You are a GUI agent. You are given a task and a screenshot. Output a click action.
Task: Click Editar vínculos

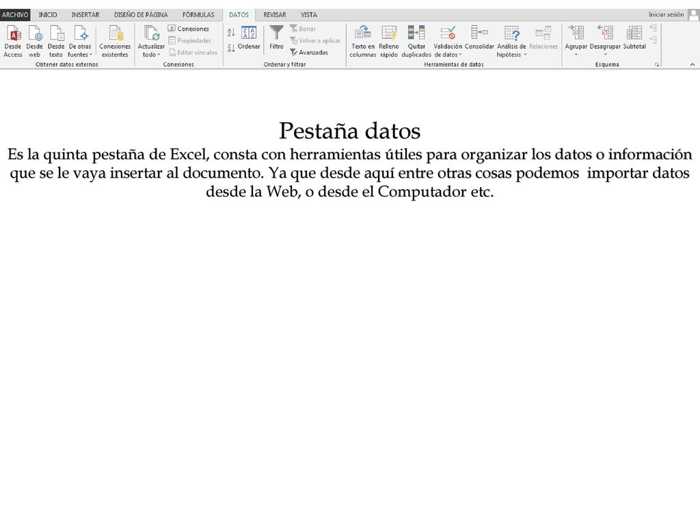(x=193, y=52)
